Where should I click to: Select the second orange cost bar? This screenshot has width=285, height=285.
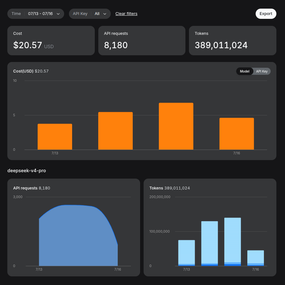(116, 131)
